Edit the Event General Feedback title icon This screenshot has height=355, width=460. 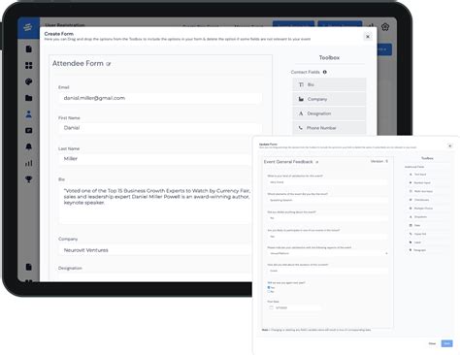317,162
